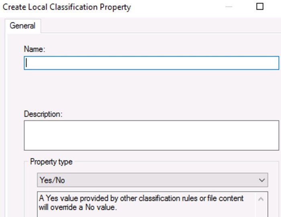Click the right end of the Description box

click(x=275, y=135)
